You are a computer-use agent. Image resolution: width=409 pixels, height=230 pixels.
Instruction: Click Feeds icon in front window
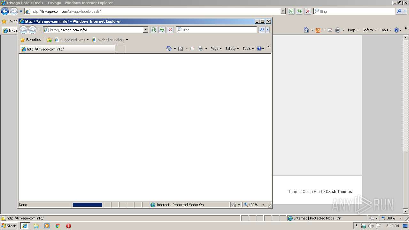[x=181, y=49]
